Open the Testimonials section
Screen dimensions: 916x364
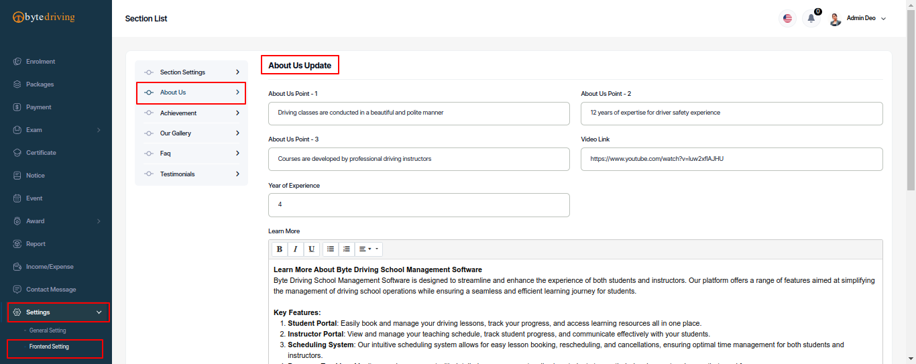191,174
